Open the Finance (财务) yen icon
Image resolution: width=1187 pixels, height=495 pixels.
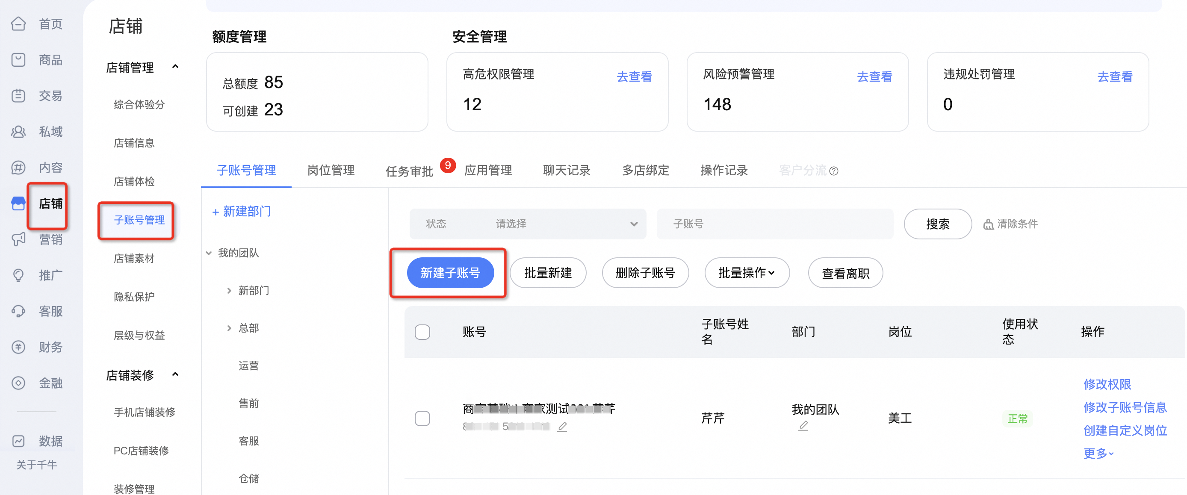coord(18,347)
